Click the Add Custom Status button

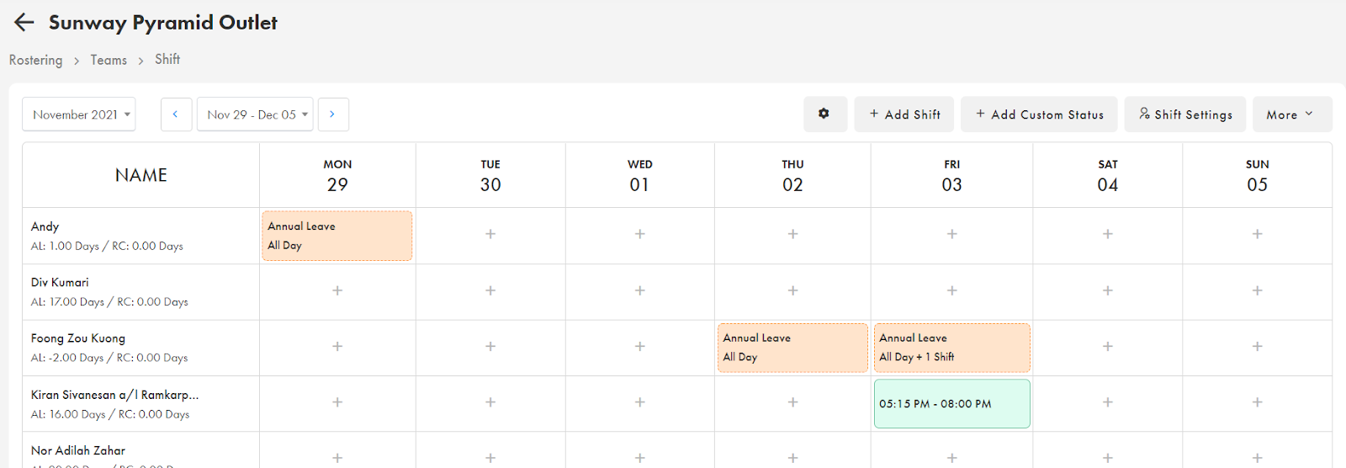(x=1039, y=114)
